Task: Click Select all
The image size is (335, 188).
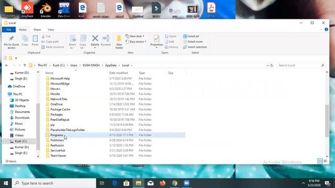Action: [x=191, y=36]
